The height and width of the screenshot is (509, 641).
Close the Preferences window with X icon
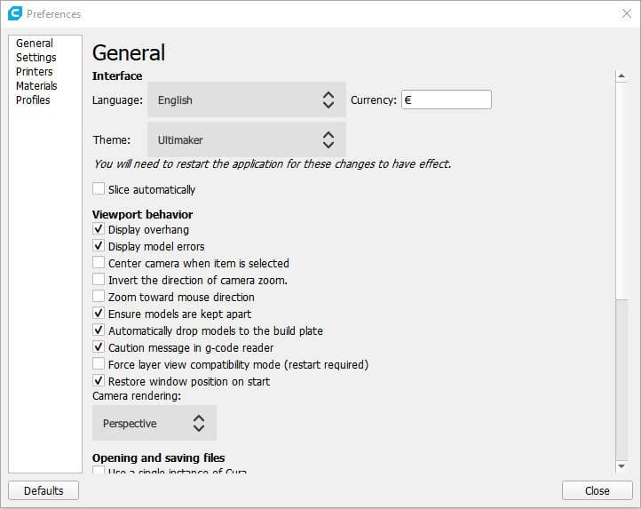(x=626, y=13)
